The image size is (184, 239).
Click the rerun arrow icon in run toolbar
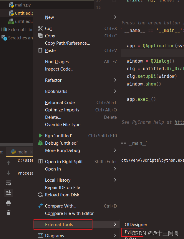(x=8, y=163)
